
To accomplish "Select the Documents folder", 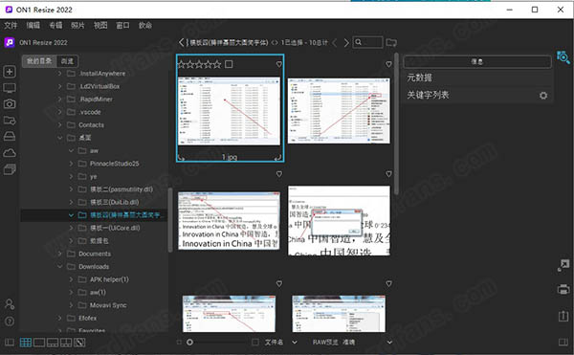I will pyautogui.click(x=95, y=254).
